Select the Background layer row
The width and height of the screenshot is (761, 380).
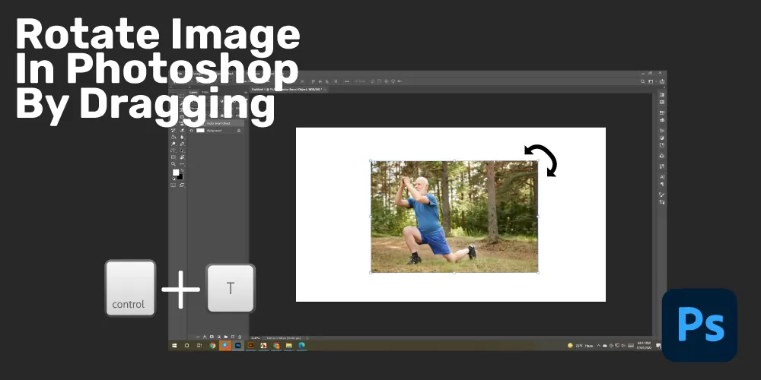216,131
